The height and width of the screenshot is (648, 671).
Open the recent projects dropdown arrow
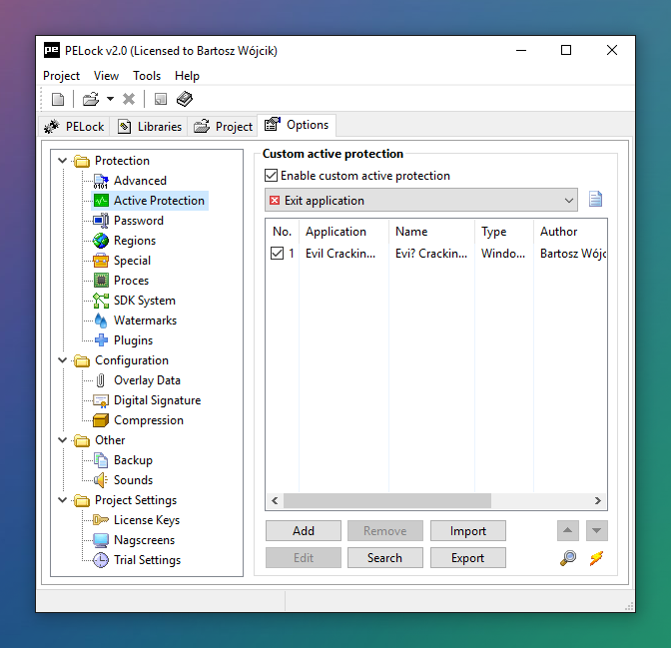(x=110, y=99)
